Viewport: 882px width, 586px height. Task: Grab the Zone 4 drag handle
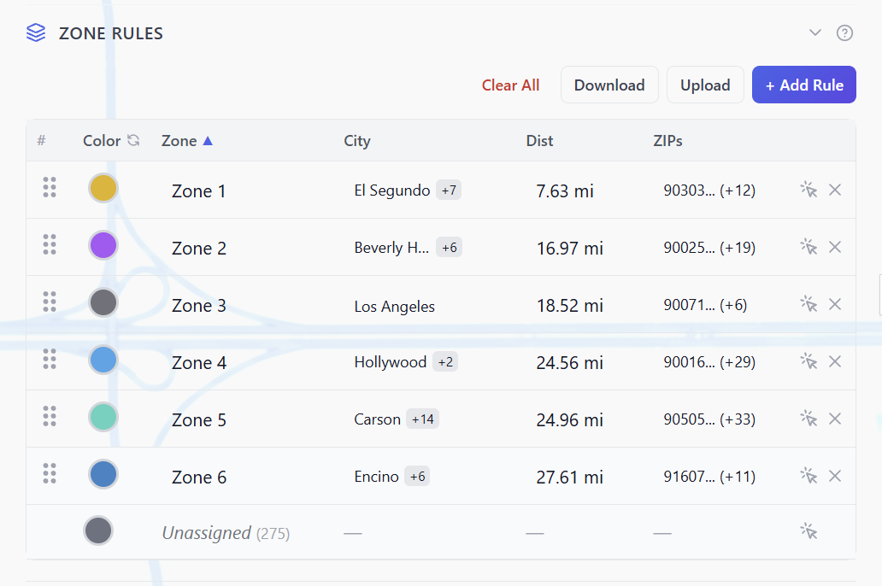(50, 359)
